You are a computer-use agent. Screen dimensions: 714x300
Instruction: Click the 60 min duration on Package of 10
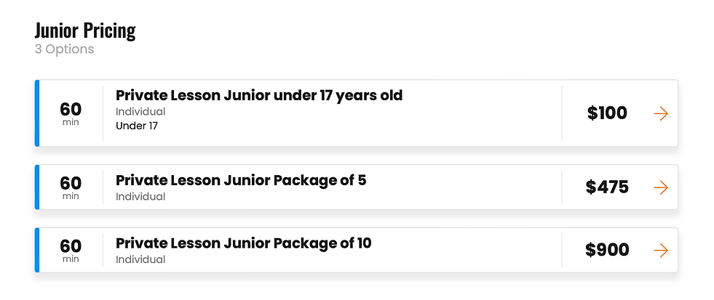point(71,251)
